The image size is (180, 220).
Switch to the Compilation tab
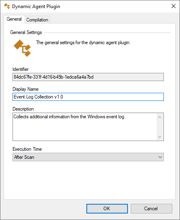pyautogui.click(x=37, y=20)
